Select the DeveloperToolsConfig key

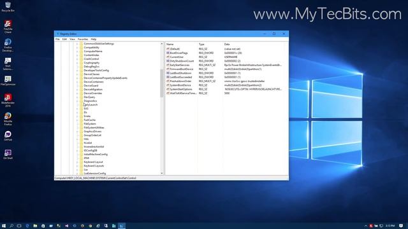click(96, 71)
